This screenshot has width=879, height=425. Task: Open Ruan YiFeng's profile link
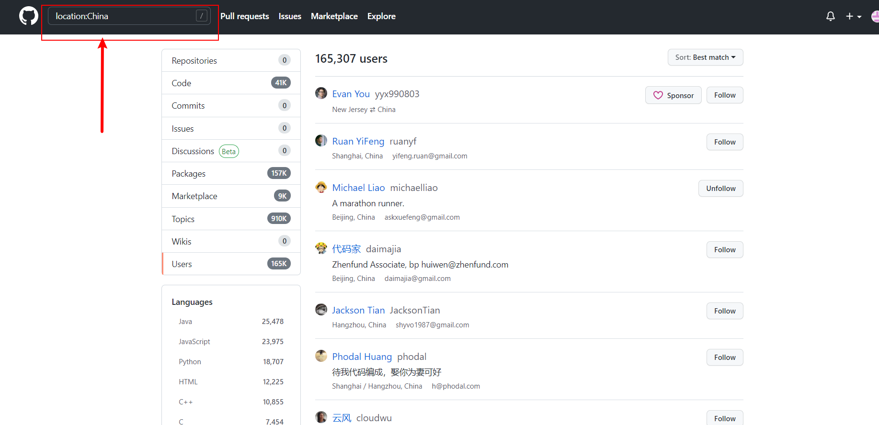point(358,141)
